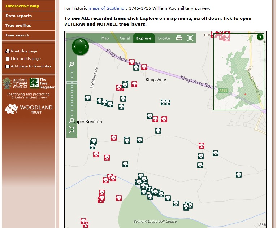Pan map left with compass arrow
The image size is (277, 228).
click(75, 47)
